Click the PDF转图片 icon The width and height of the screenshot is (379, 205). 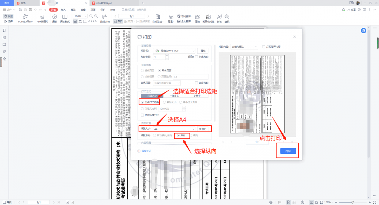(x=42, y=17)
